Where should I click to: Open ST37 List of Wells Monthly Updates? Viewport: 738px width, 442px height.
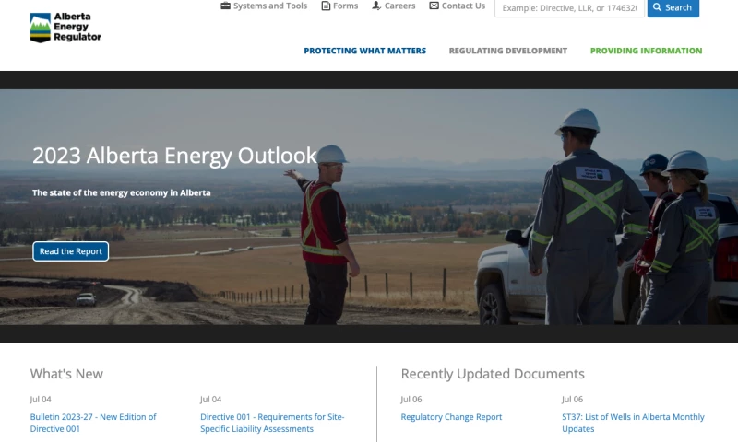tap(633, 423)
